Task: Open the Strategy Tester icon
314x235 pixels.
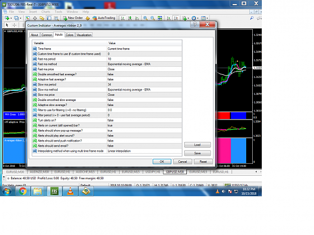Action: (x=56, y=18)
